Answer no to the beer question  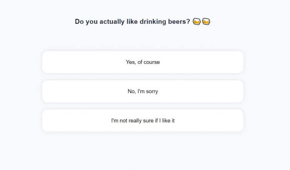coord(143,91)
